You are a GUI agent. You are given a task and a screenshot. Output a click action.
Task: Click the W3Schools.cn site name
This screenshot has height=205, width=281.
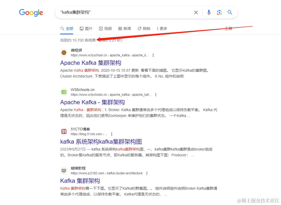pyautogui.click(x=83, y=90)
